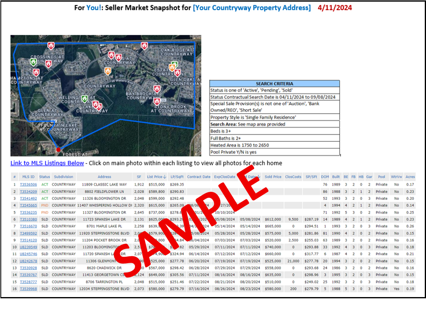The height and width of the screenshot is (310, 426).
Task: Sort by the Sold Price column header
Action: click(273, 177)
